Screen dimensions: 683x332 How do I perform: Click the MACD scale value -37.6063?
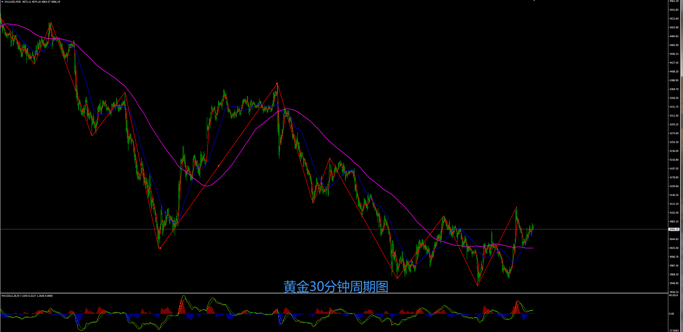coord(674,330)
